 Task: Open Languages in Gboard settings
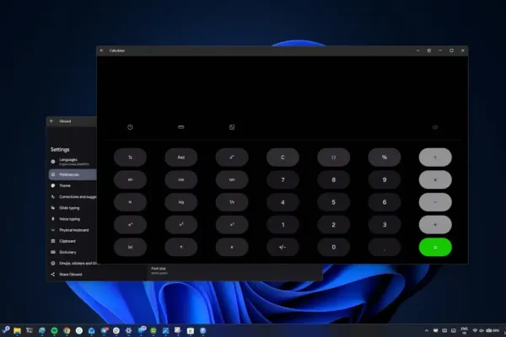(x=73, y=162)
